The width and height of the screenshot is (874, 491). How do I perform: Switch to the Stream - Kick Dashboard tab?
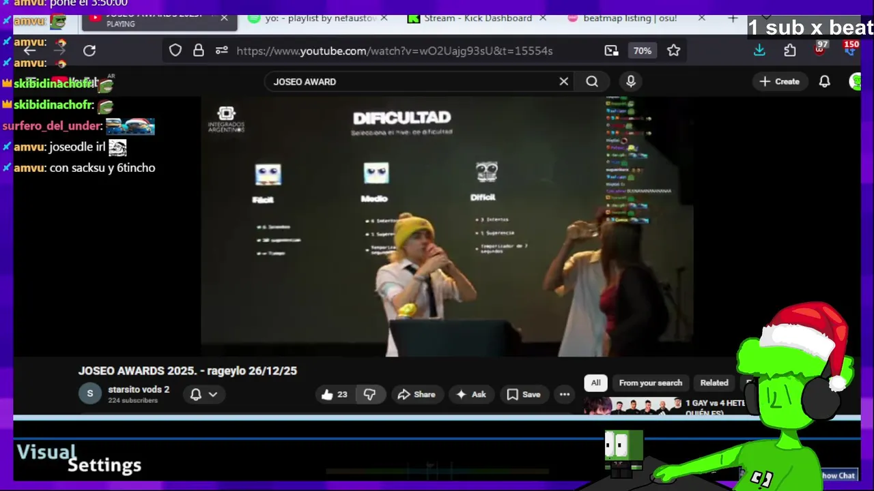477,18
